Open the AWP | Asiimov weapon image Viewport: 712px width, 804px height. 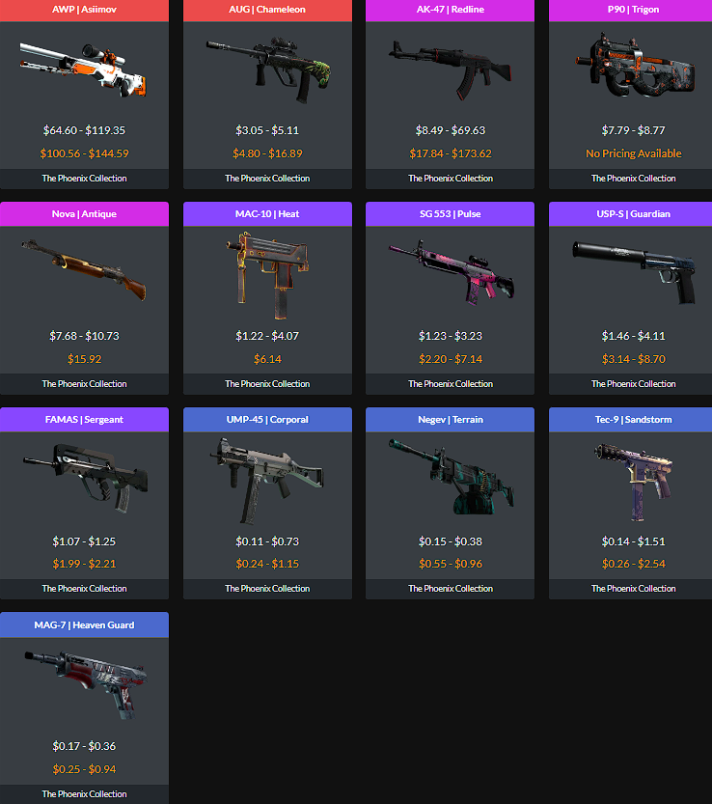(84, 69)
